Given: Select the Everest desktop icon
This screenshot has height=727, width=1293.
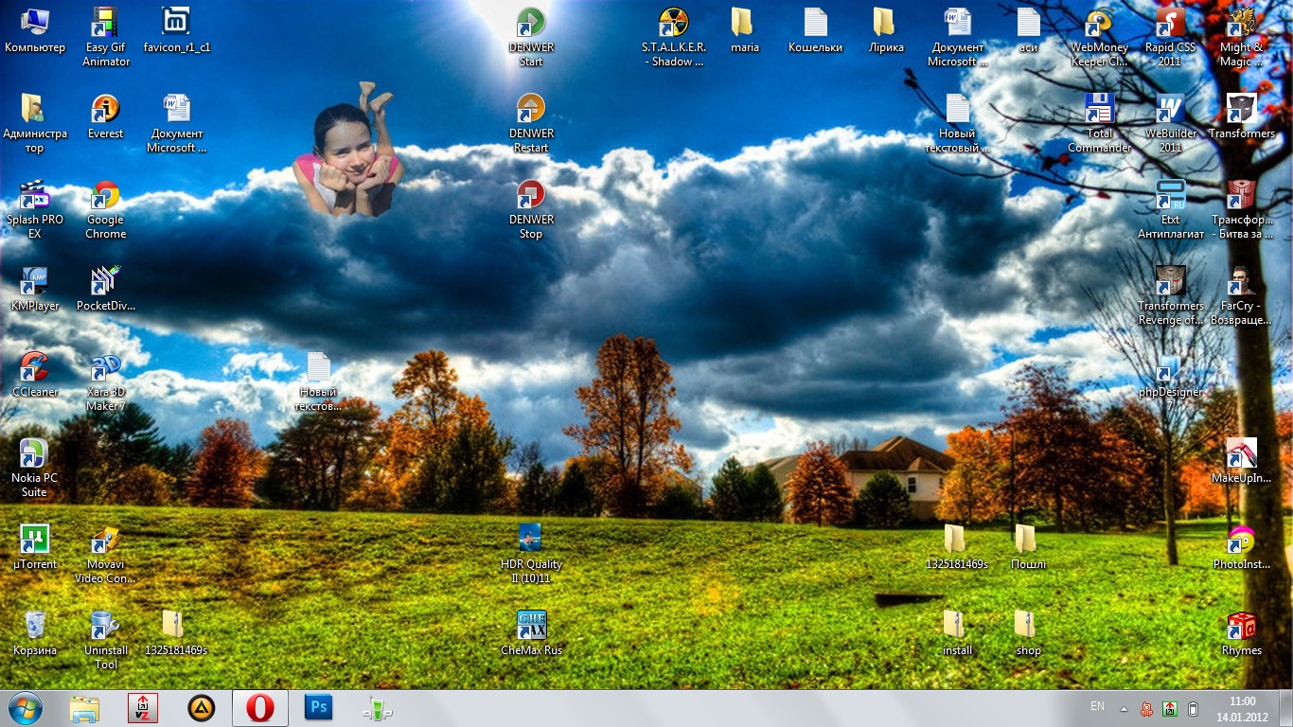Looking at the screenshot, I should click(105, 110).
